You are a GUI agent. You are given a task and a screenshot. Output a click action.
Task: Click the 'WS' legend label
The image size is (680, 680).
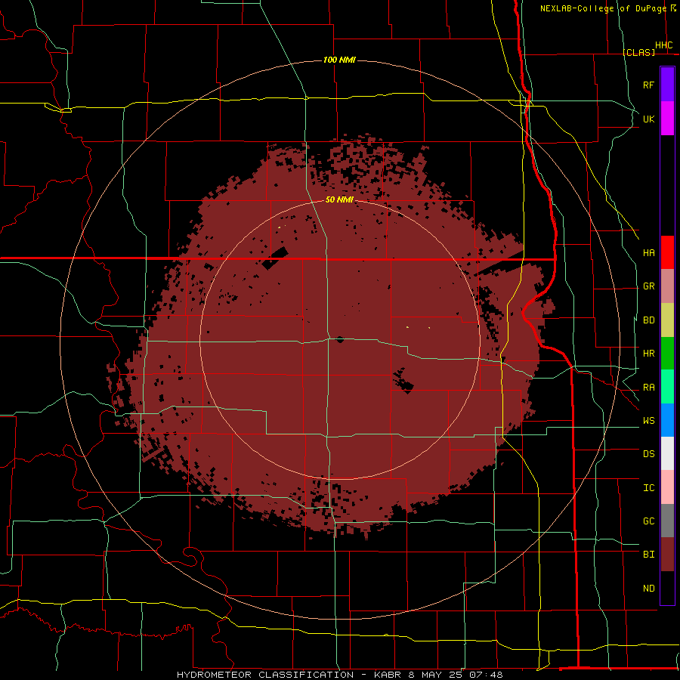point(648,421)
